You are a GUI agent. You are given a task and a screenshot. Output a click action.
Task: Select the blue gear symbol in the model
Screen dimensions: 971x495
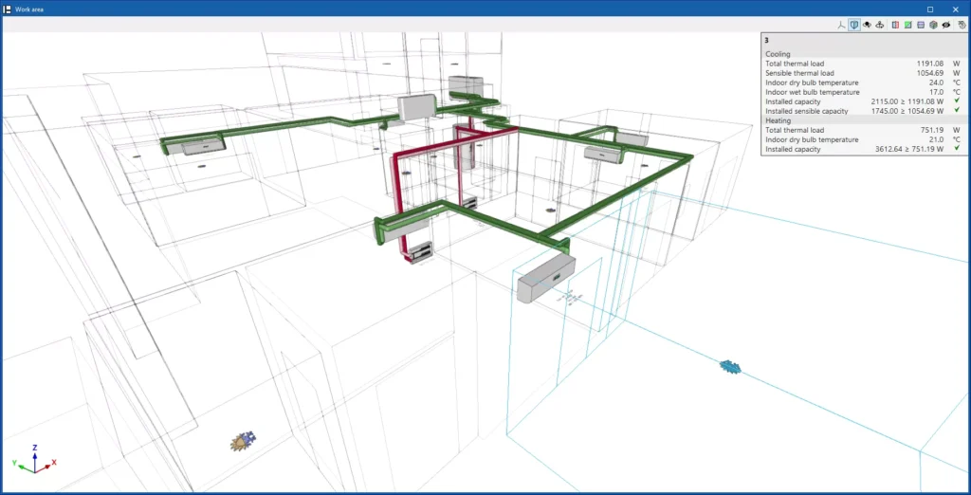[728, 365]
